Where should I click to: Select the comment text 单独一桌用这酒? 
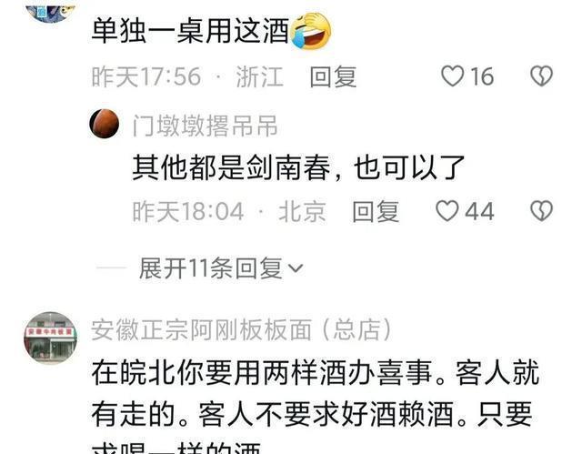pyautogui.click(x=190, y=31)
